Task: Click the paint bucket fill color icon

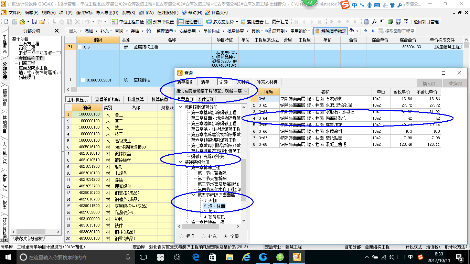Action: point(352,31)
